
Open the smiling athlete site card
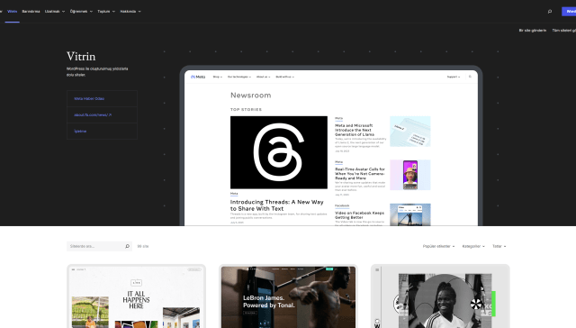(440, 296)
